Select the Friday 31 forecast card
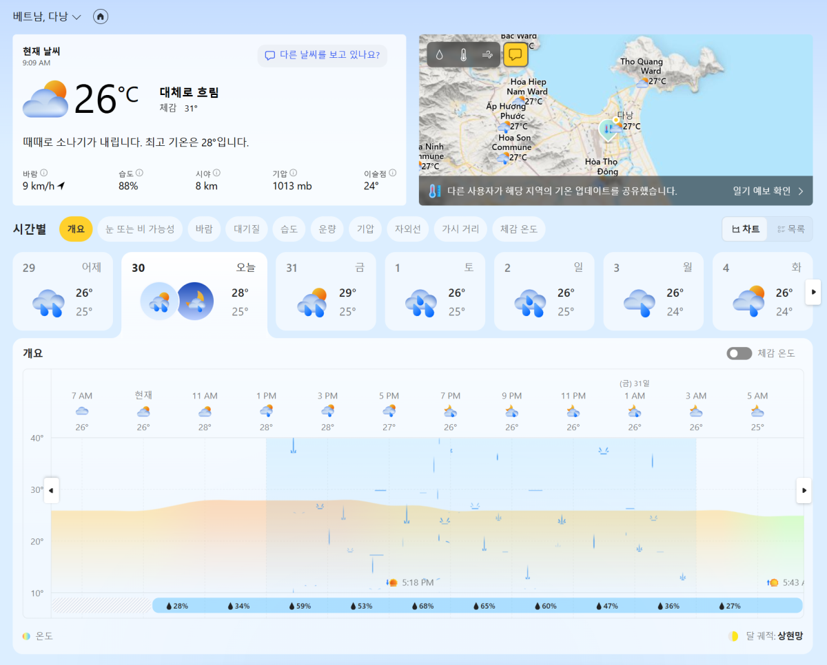This screenshot has height=665, width=827. (x=325, y=291)
